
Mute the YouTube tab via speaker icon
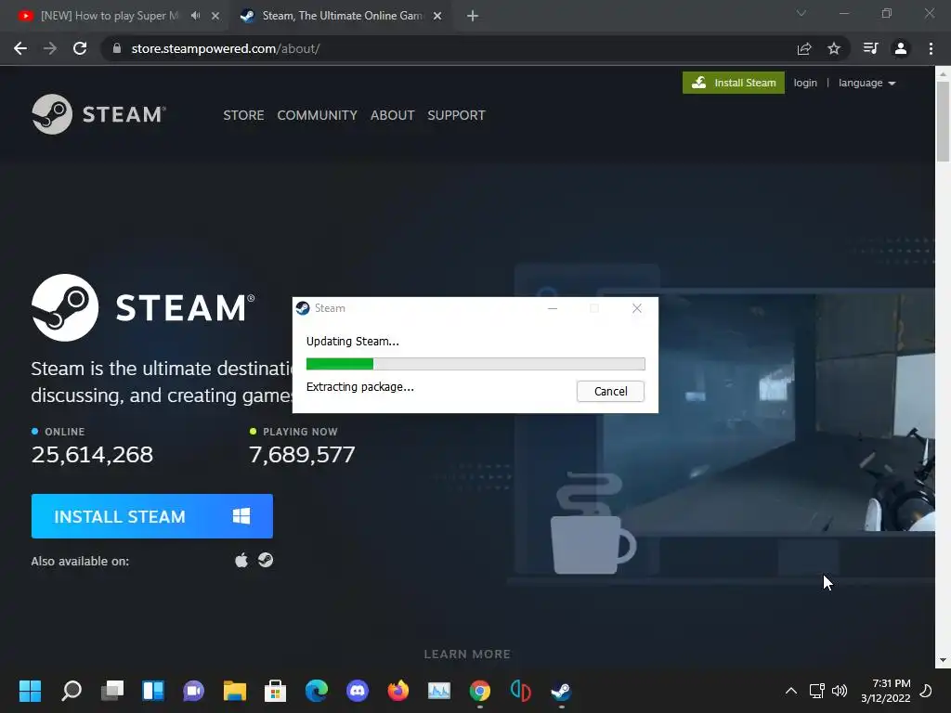[195, 16]
